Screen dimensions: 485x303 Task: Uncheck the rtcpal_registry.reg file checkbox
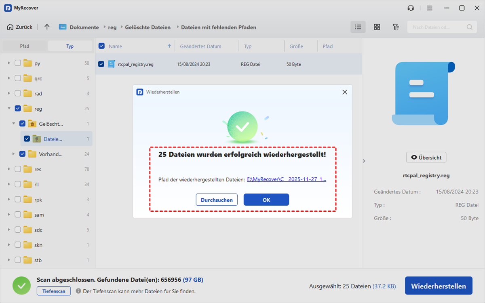(x=101, y=64)
